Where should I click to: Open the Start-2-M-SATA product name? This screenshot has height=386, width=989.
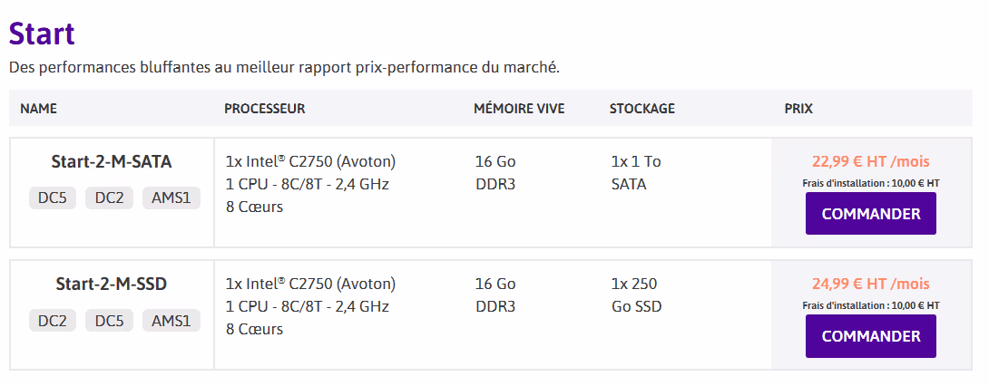click(x=112, y=162)
